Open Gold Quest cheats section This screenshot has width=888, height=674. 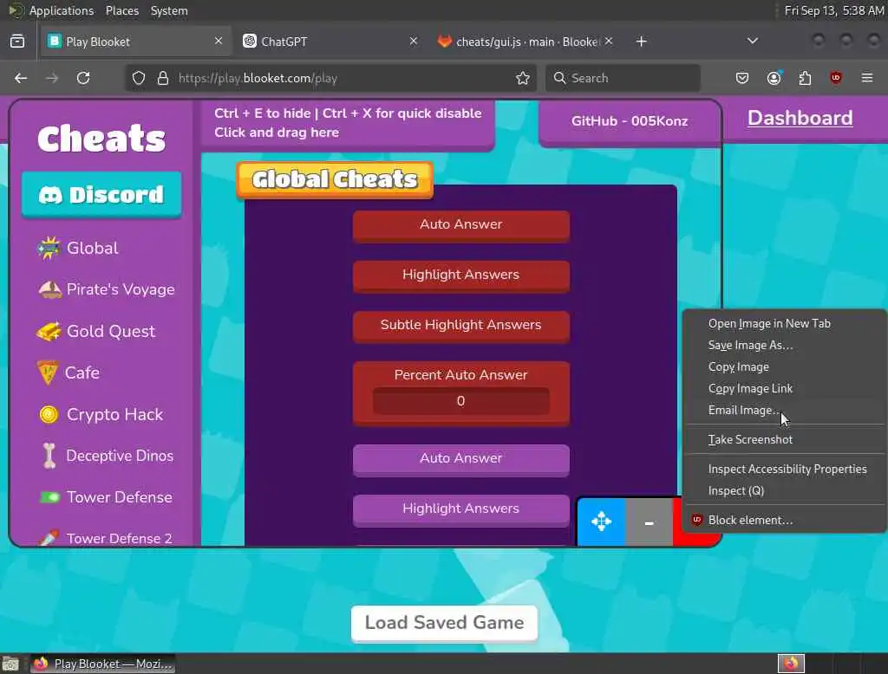(x=95, y=331)
